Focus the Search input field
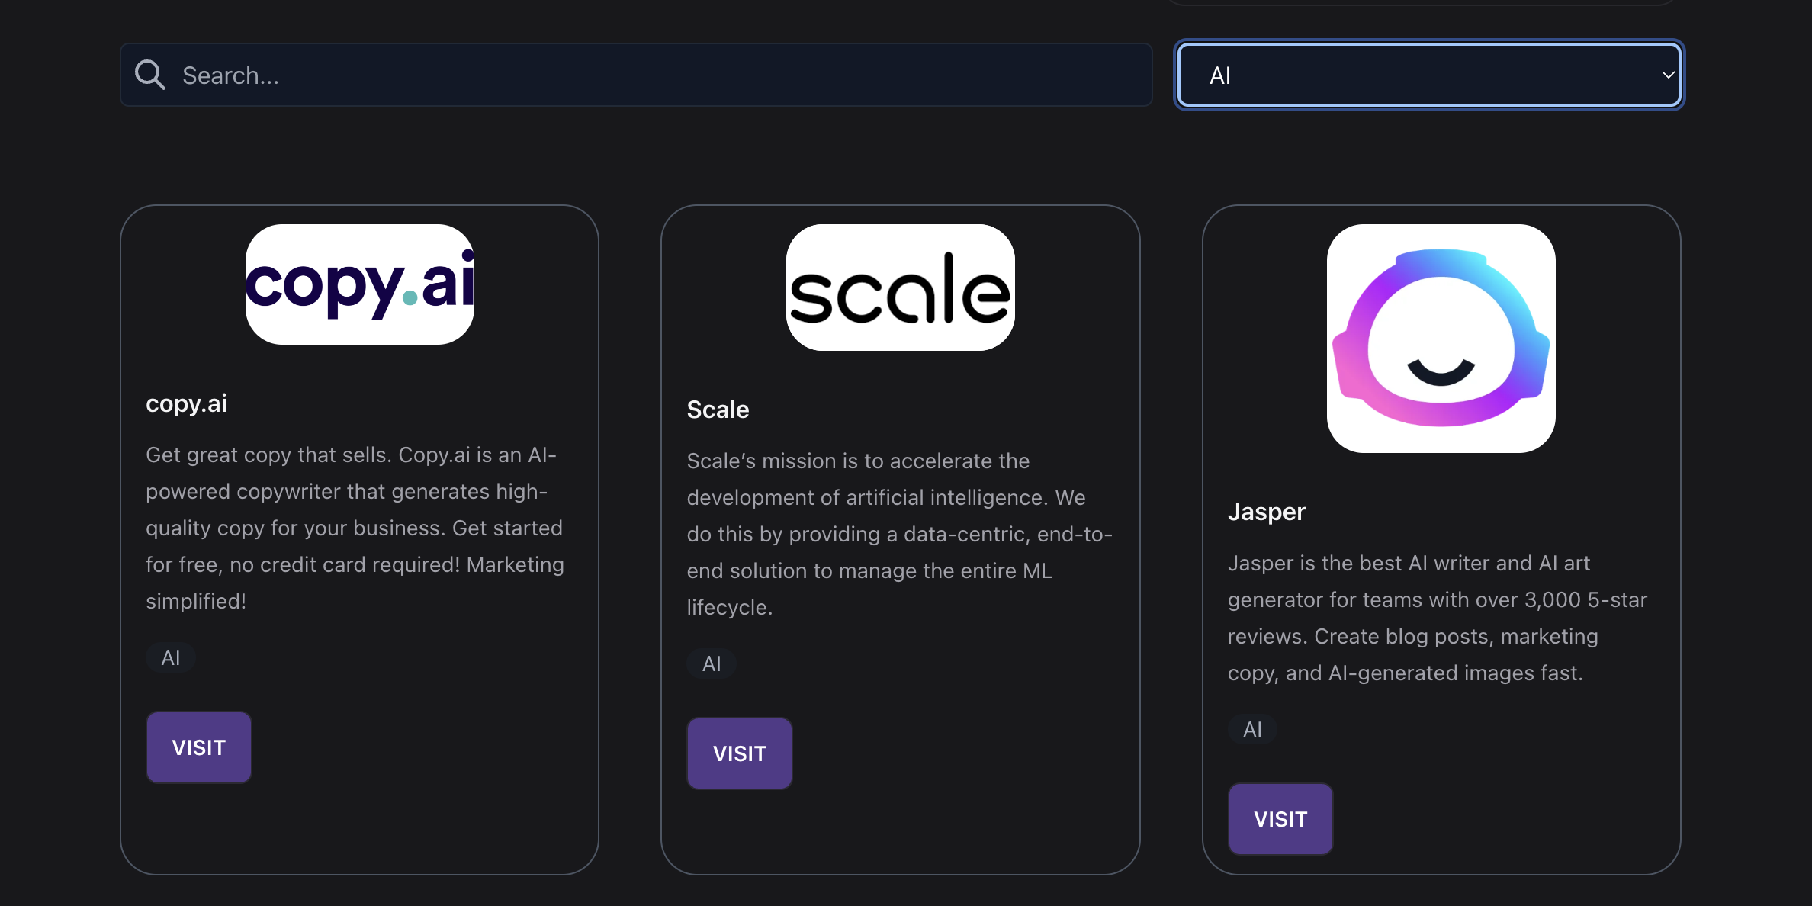 636,75
